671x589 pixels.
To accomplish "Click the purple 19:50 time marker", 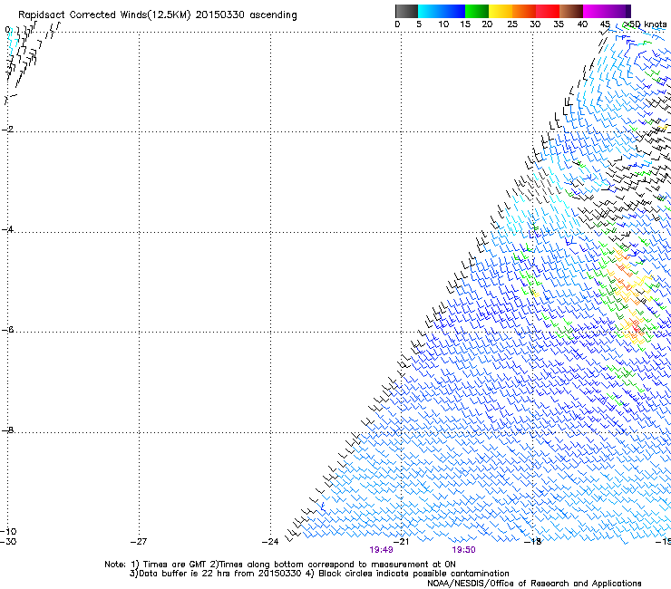I will 463,550.
